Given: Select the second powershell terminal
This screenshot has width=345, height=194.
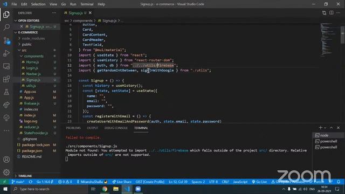Looking at the screenshot, I should coord(328,147).
